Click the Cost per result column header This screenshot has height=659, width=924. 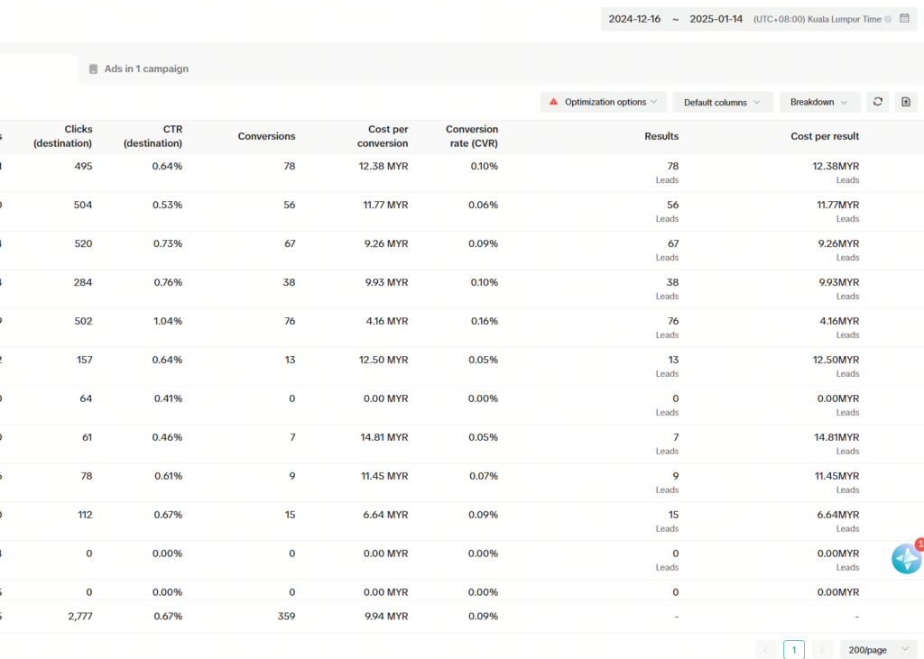pos(825,136)
